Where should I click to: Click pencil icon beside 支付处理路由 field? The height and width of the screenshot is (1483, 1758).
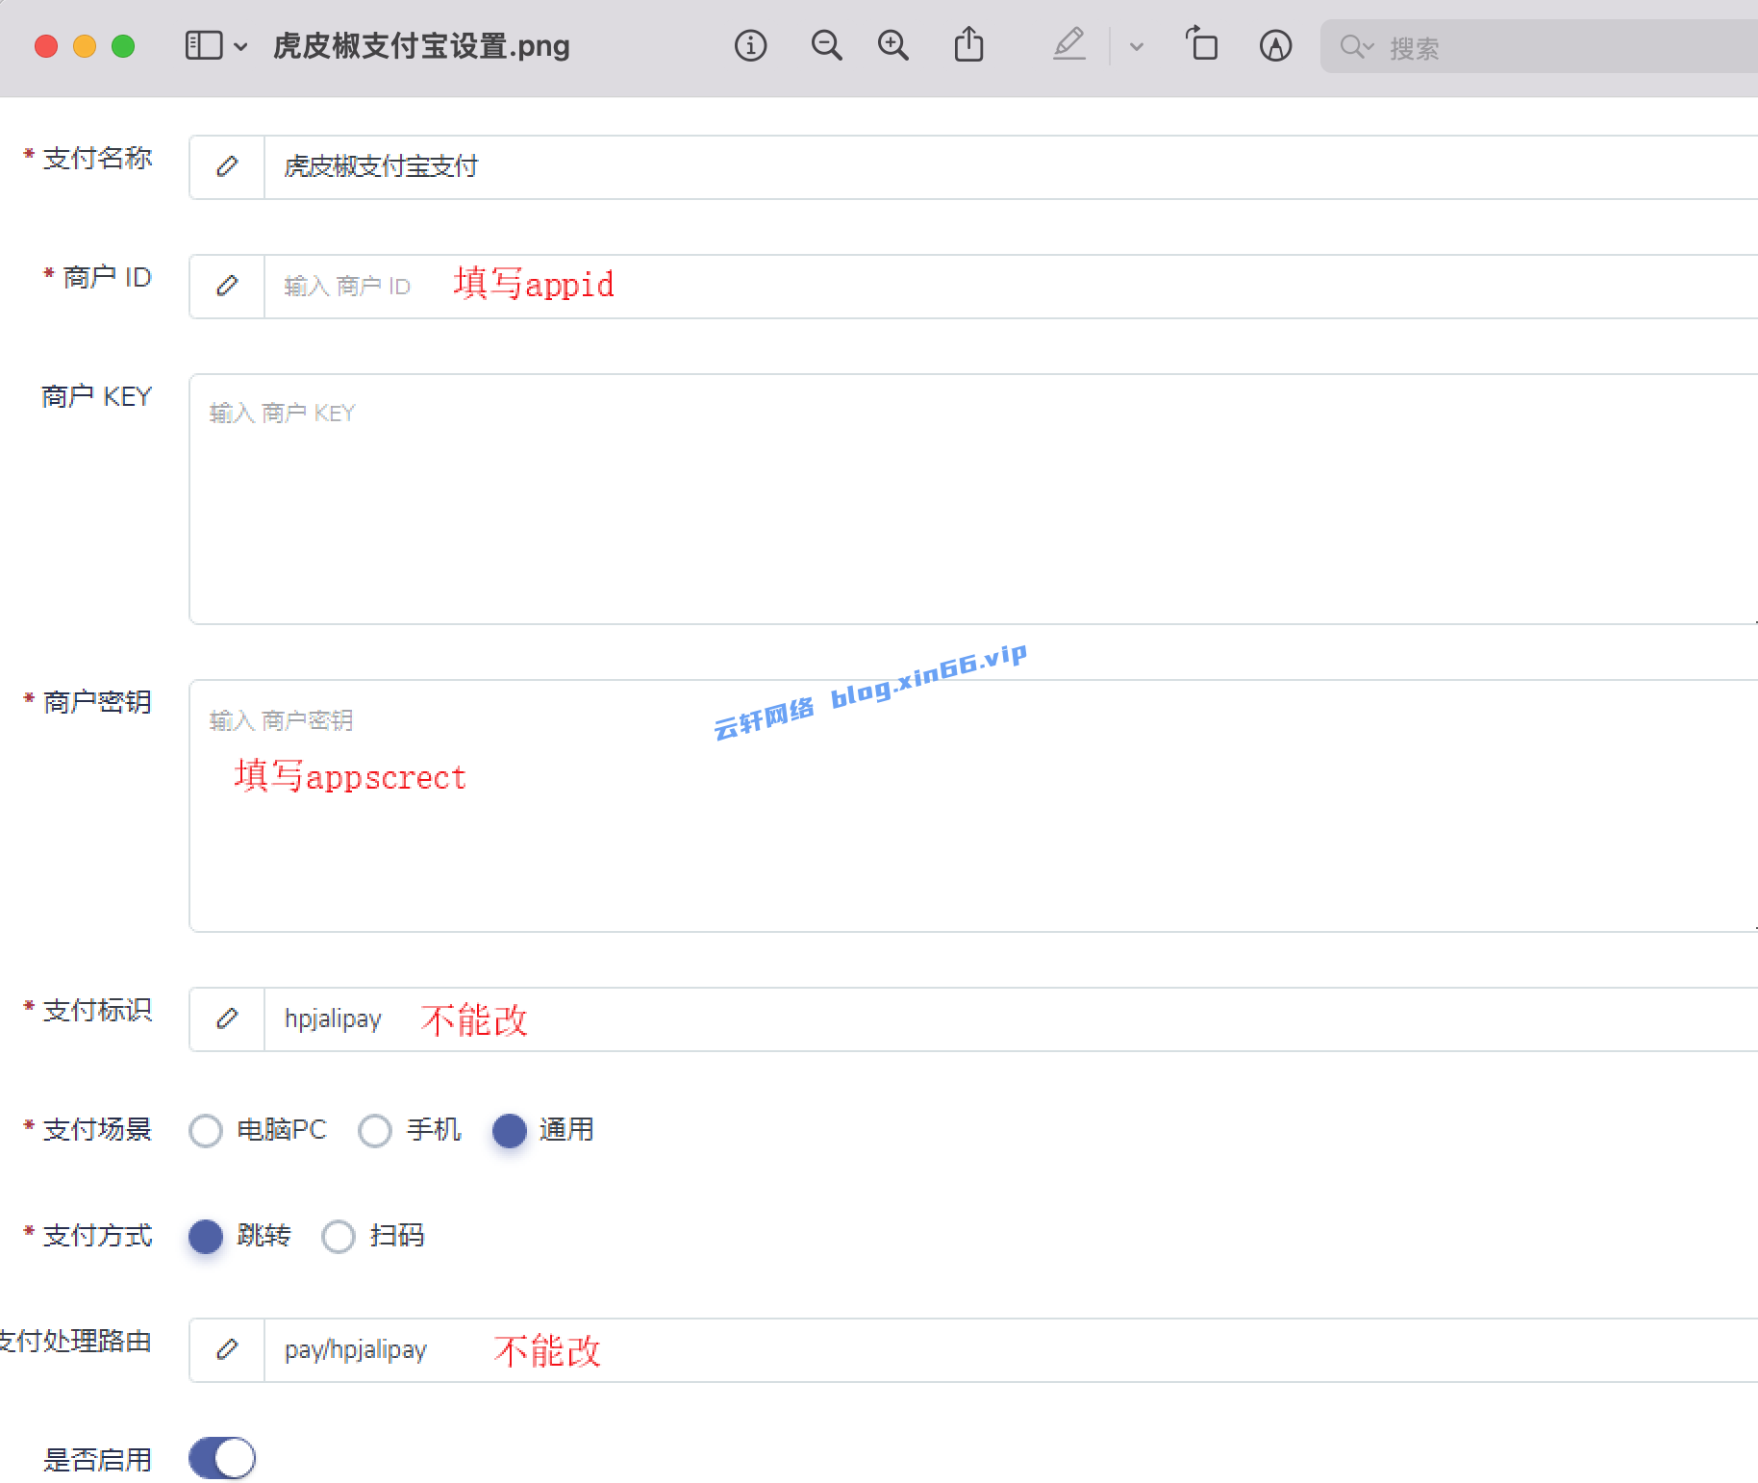(227, 1349)
